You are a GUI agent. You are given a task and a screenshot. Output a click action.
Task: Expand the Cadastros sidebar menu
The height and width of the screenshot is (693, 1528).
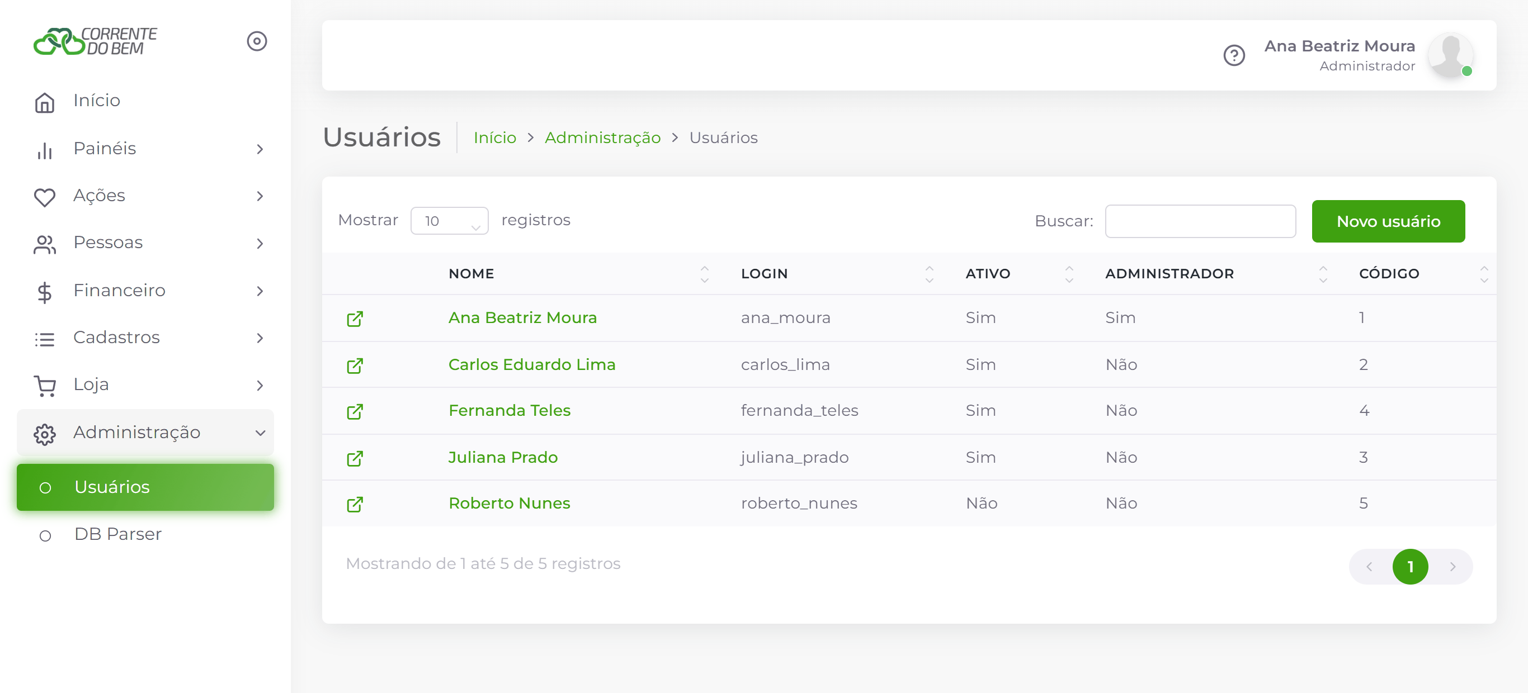pos(145,338)
